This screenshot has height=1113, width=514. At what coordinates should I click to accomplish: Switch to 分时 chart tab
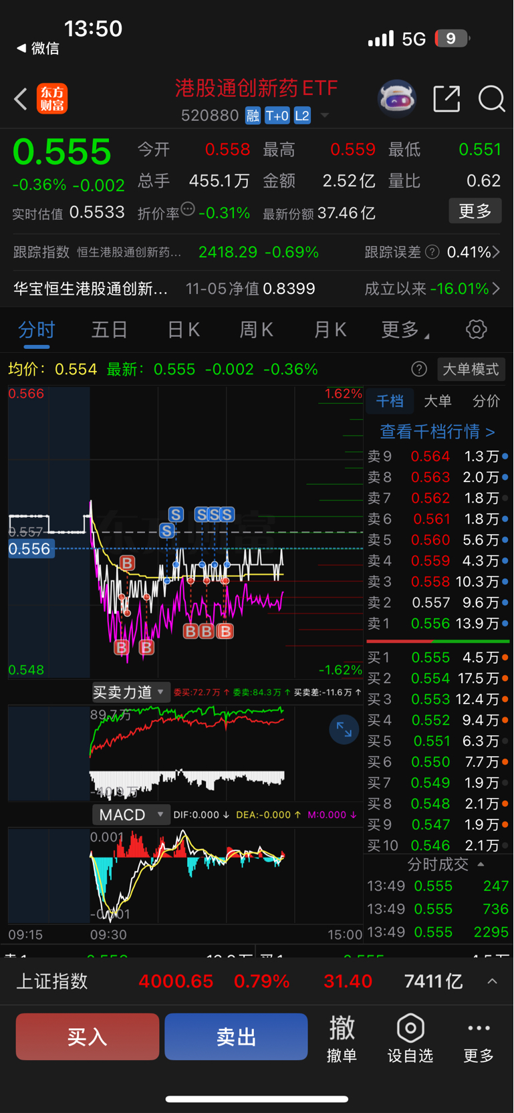pos(37,330)
